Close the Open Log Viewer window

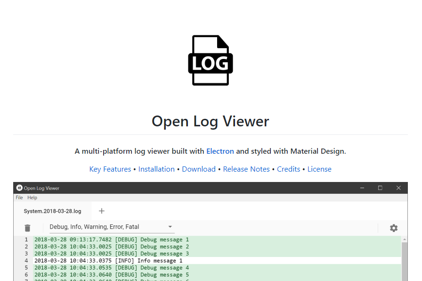click(398, 188)
